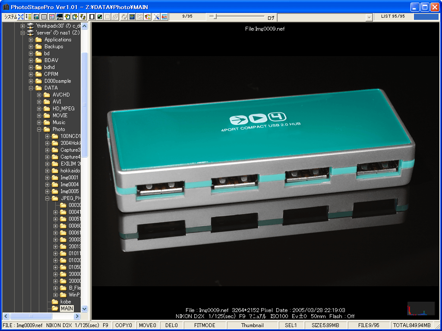The width and height of the screenshot is (442, 331).
Task: Click the blank square toolbar icon
Action: 107,17
